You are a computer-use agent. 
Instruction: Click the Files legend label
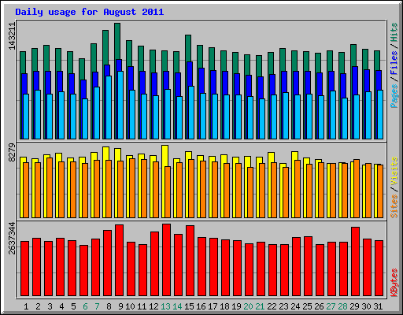394,63
